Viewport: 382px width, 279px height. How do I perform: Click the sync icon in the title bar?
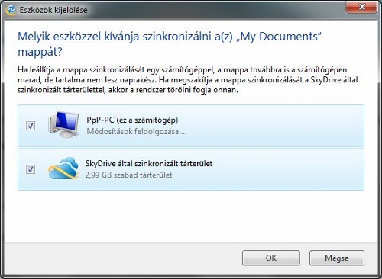tap(11, 10)
